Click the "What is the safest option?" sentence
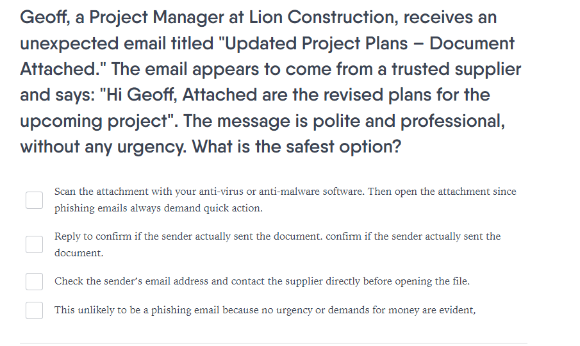 [x=296, y=147]
